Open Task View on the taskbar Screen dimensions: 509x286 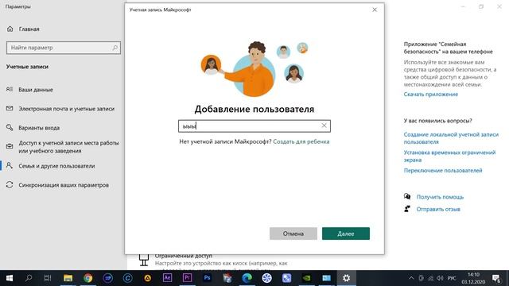48,278
